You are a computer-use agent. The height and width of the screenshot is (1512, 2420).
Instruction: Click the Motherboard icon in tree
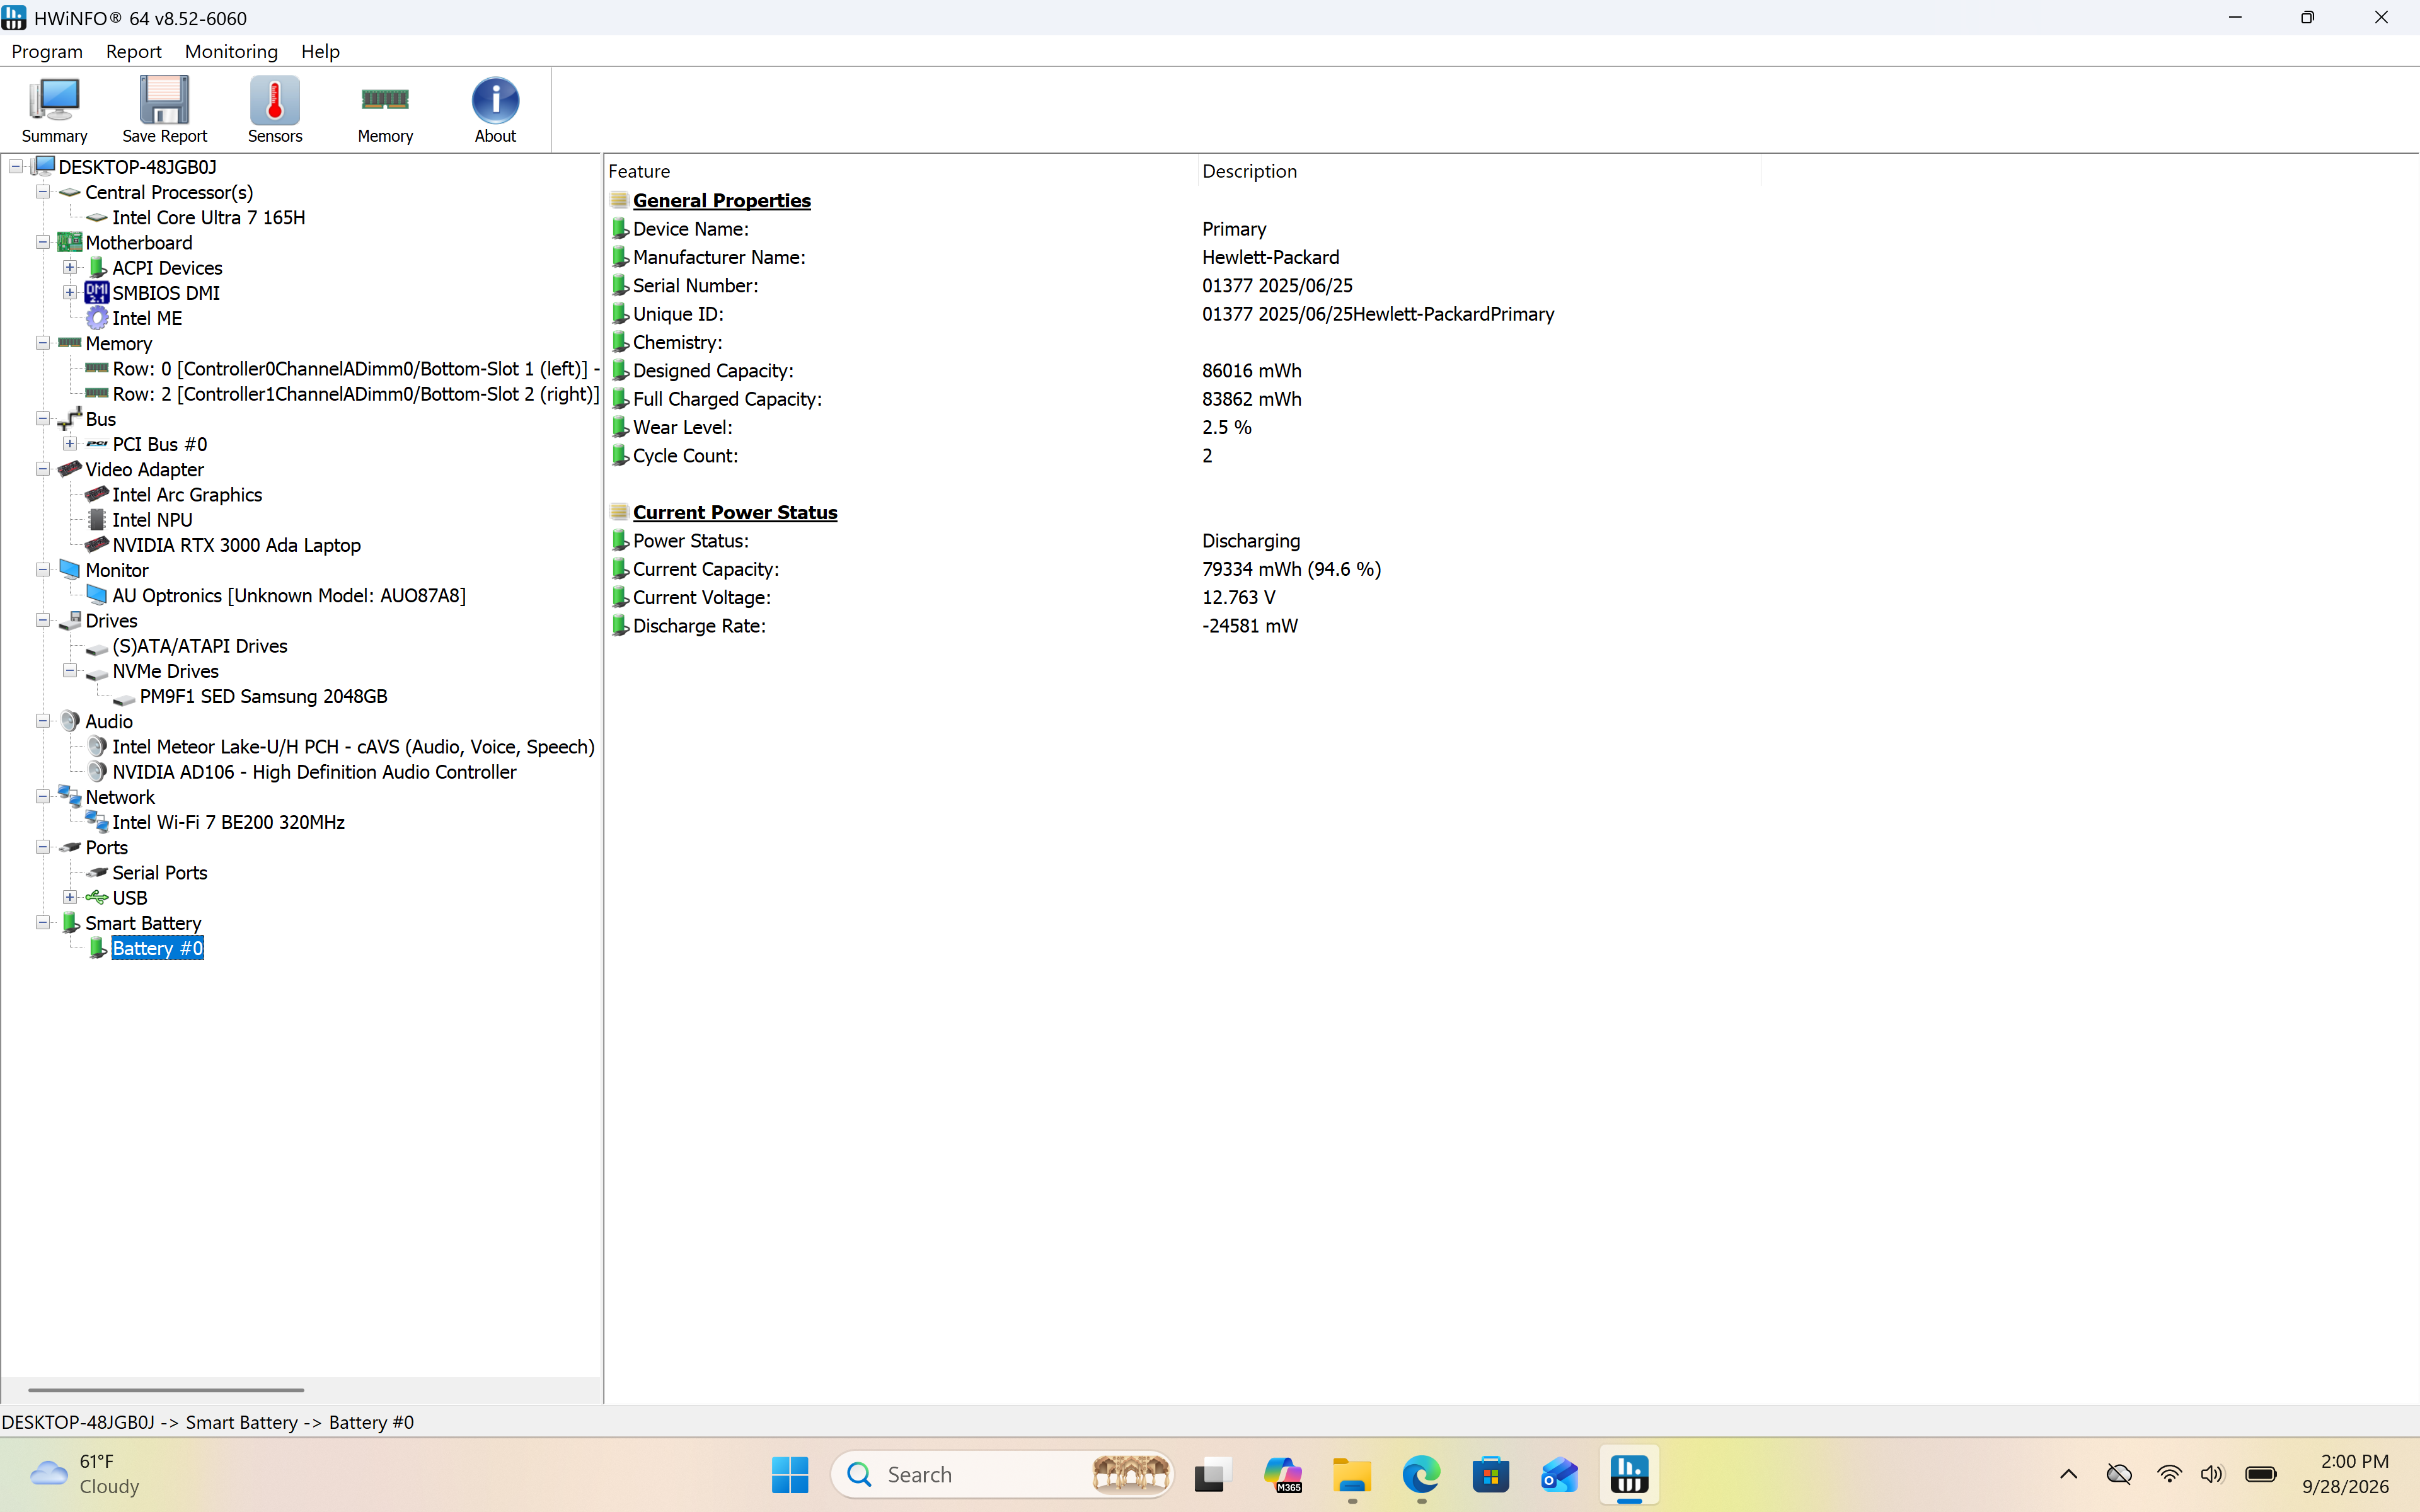(69, 242)
